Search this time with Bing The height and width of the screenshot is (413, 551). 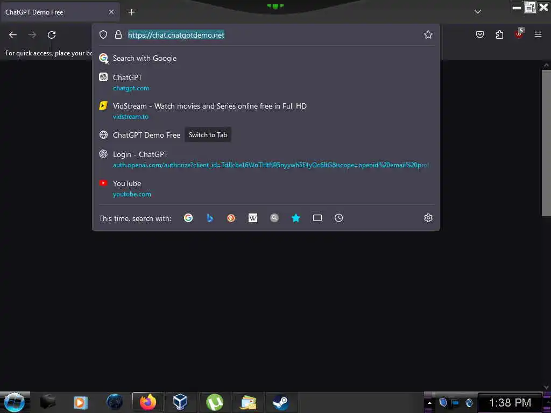[x=210, y=218]
